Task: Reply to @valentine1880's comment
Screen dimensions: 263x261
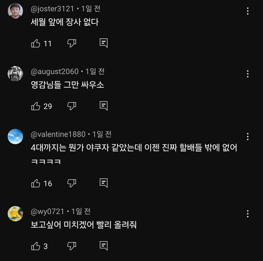Action: click(x=103, y=183)
